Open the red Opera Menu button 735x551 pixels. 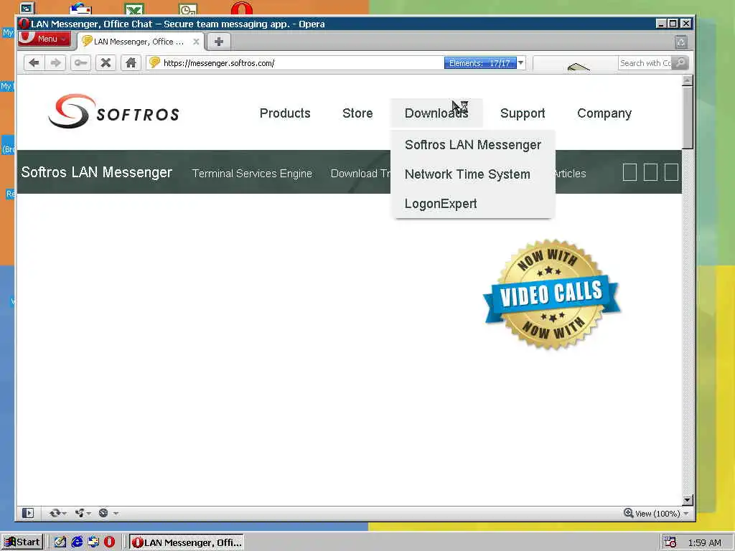tap(45, 39)
